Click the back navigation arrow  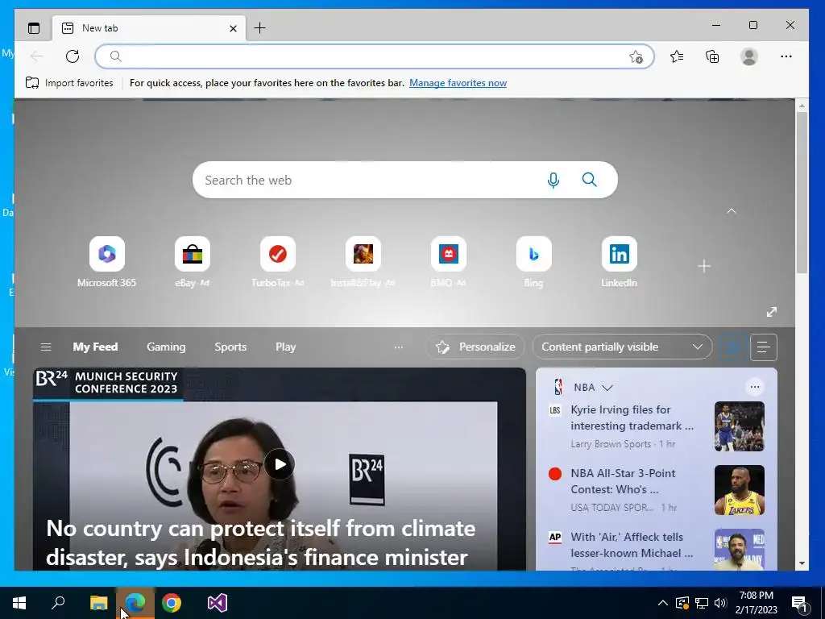coord(37,56)
